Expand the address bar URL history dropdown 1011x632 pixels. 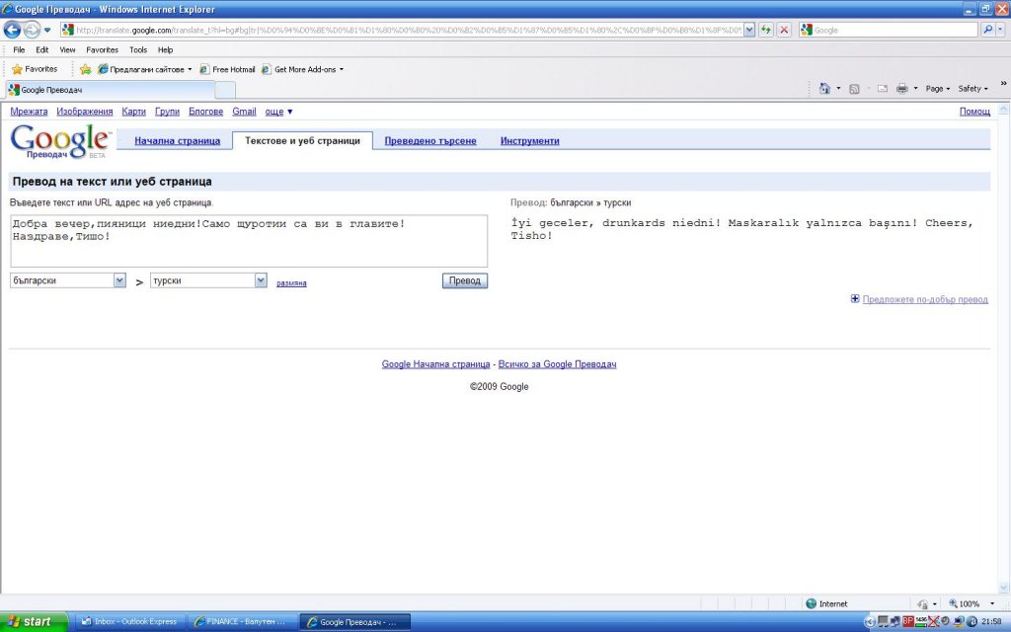tap(749, 30)
